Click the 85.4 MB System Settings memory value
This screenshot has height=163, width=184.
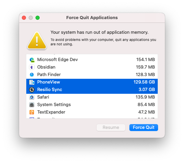[x=146, y=105]
